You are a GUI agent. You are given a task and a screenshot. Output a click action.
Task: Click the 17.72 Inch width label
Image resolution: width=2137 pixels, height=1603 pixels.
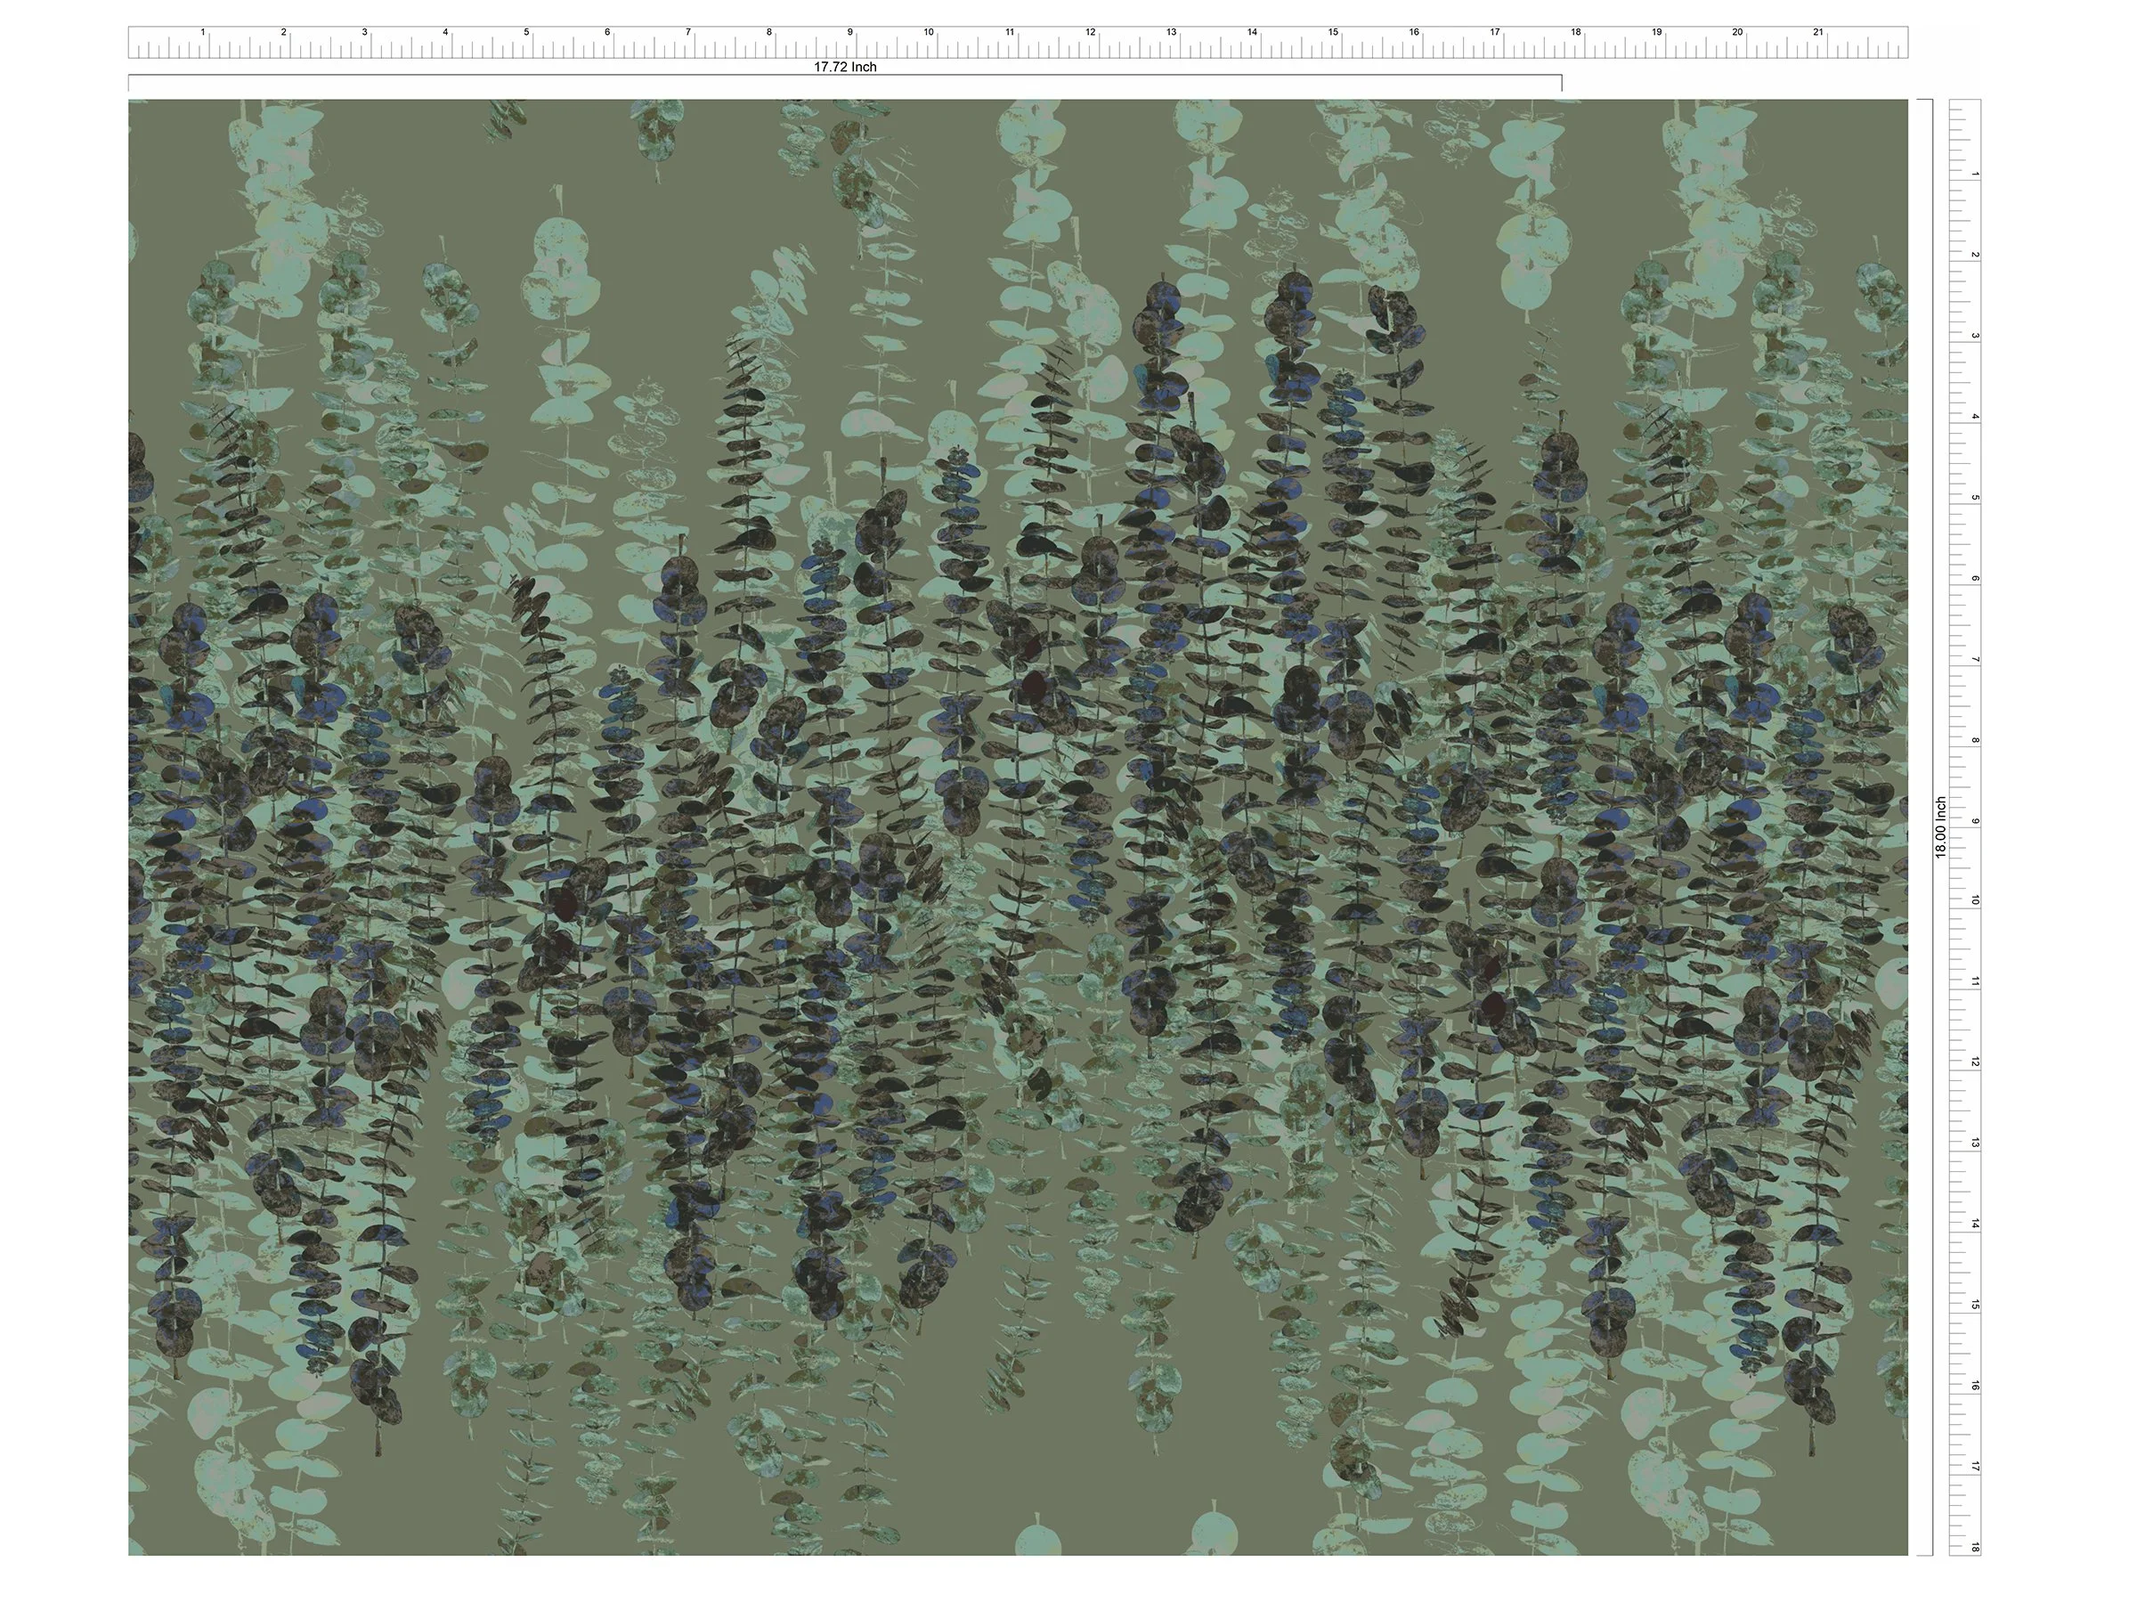coord(845,67)
